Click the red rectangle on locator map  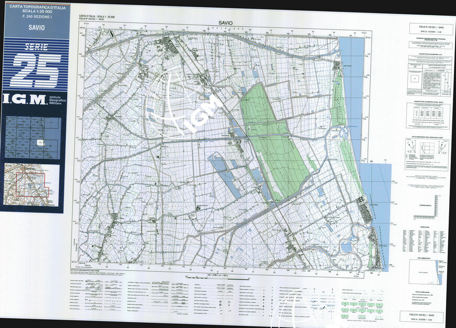click(32, 185)
